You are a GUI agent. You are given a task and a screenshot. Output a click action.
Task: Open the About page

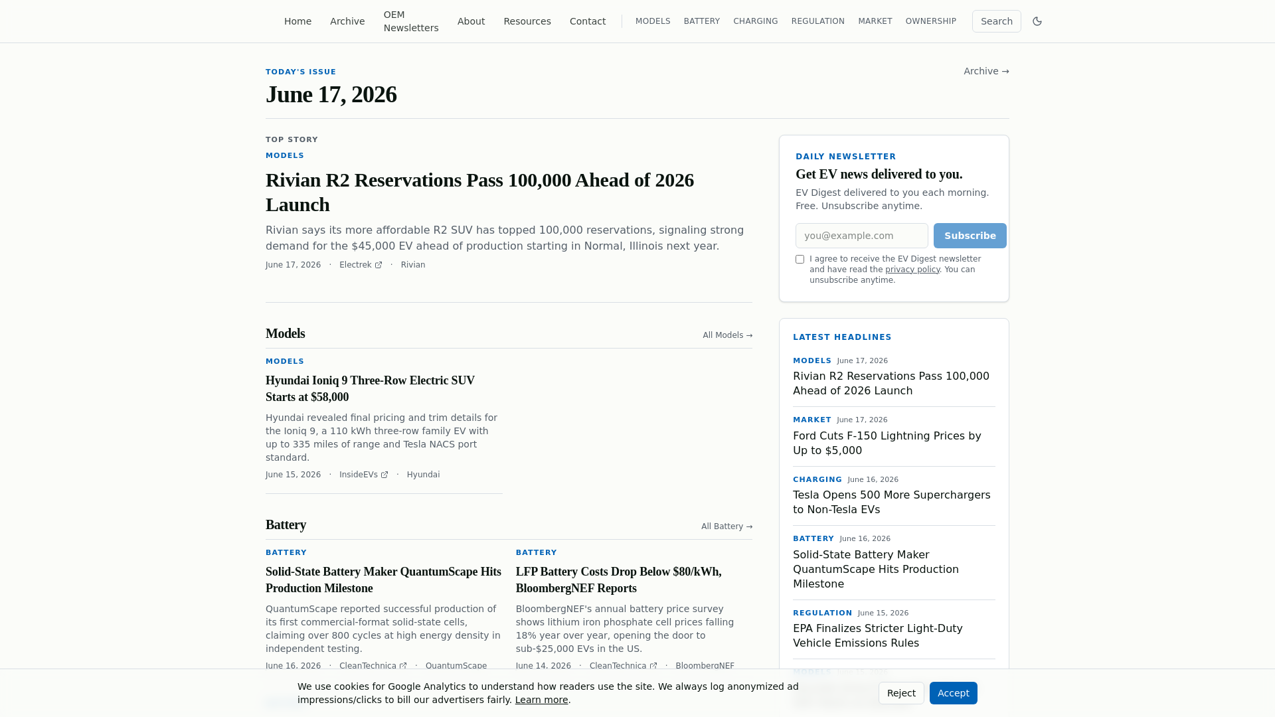tap(471, 21)
